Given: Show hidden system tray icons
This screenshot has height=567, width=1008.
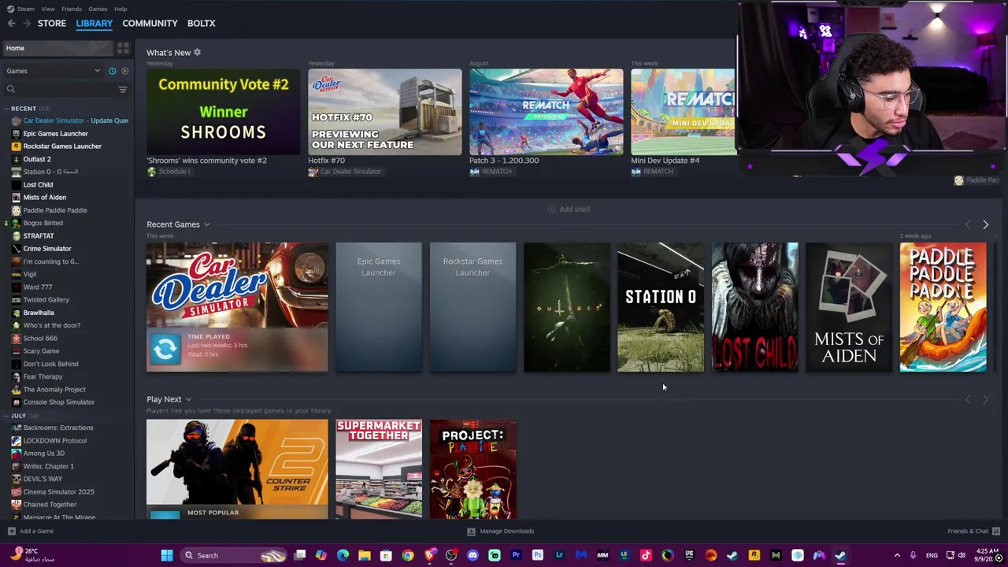Looking at the screenshot, I should pyautogui.click(x=897, y=556).
